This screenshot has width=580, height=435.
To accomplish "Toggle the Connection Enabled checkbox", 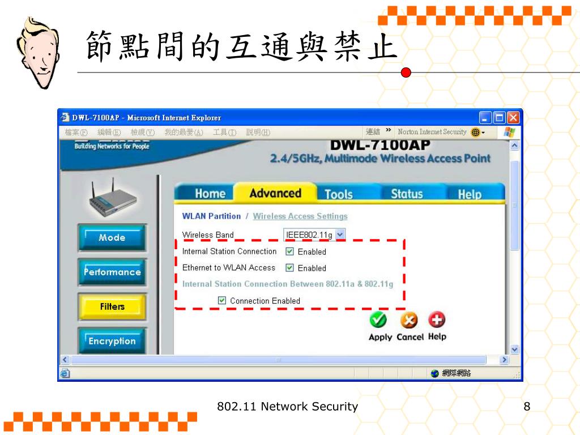I will 222,300.
